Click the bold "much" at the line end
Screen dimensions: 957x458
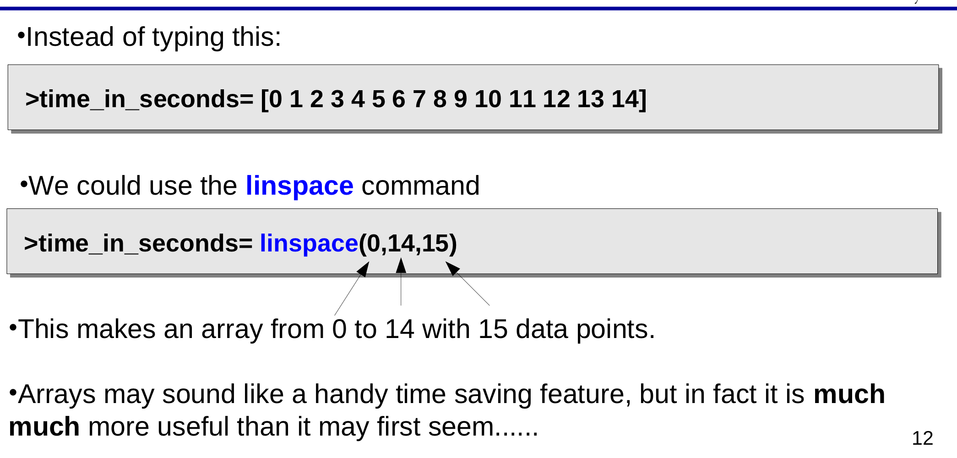click(849, 394)
